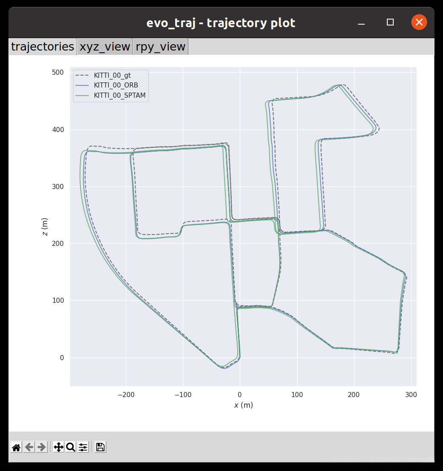
Task: Go back to previous view arrow
Action: point(29,447)
